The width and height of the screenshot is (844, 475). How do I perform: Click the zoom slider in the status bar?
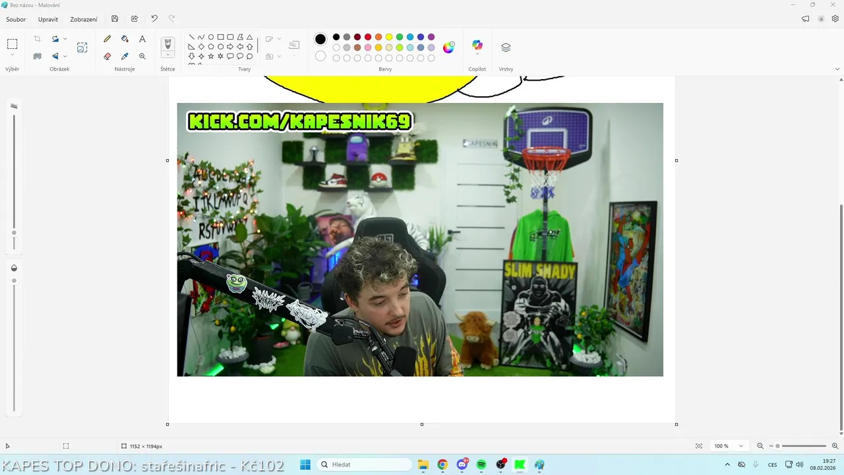click(x=797, y=446)
